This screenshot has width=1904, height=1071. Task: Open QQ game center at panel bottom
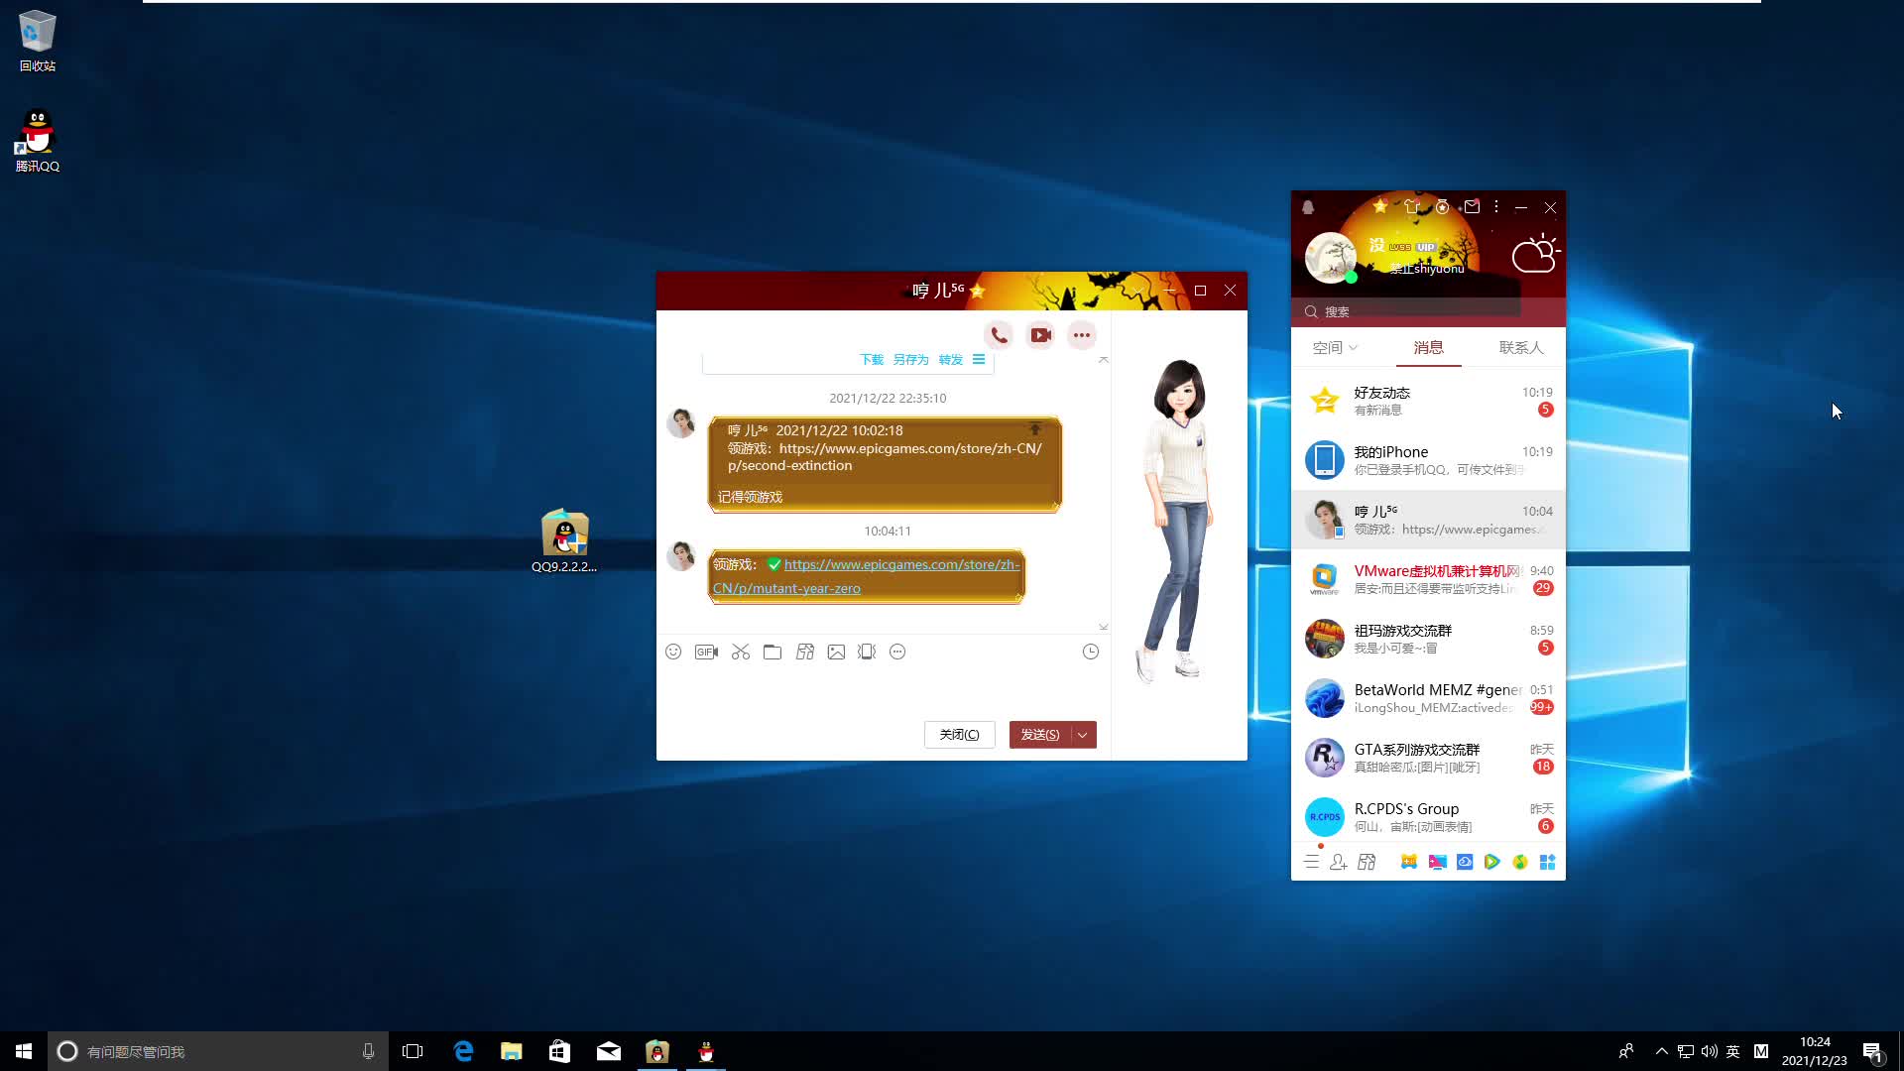pos(1409,862)
